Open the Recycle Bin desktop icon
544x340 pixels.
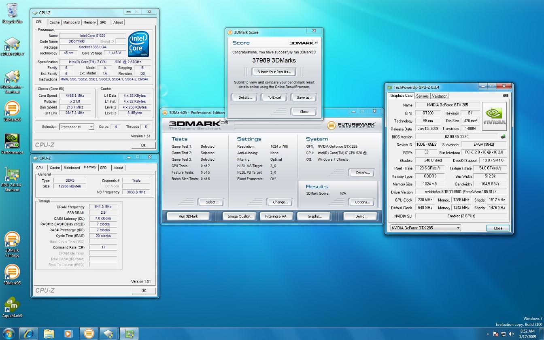pos(12,13)
